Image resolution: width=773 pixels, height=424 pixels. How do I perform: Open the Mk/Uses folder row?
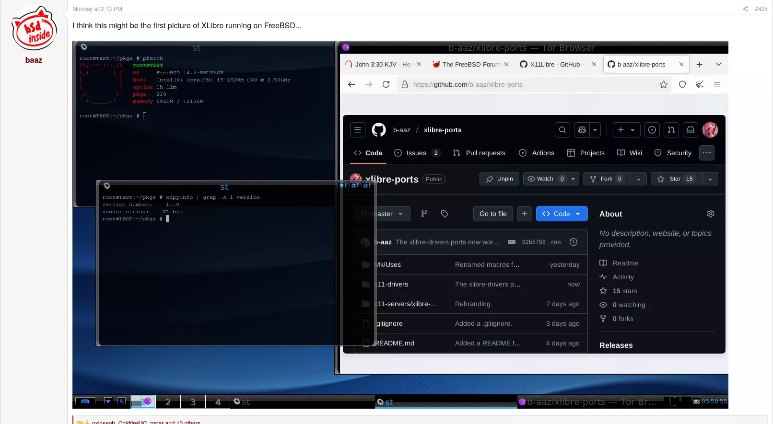click(471, 264)
